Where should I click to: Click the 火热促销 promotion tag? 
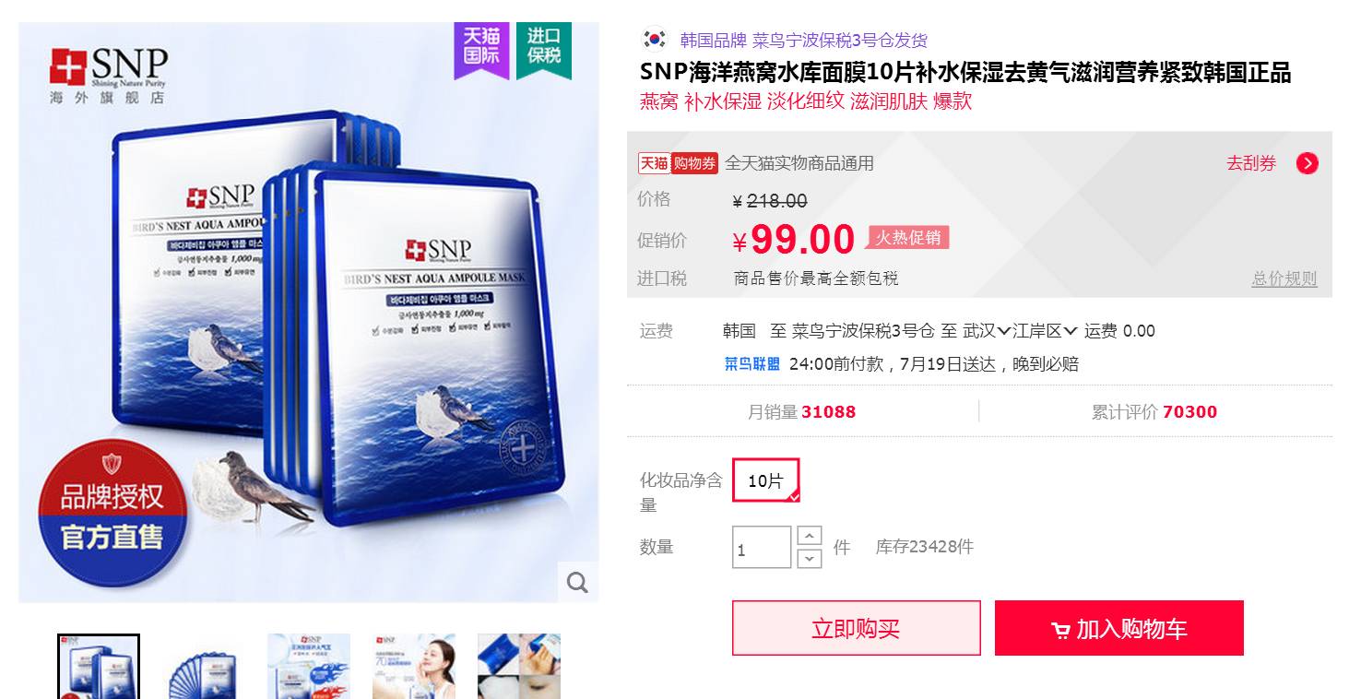907,238
